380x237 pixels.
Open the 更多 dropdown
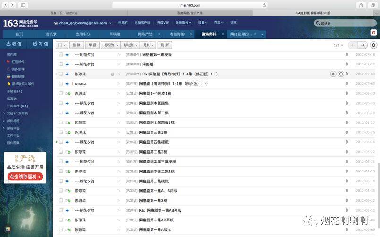tap(148, 45)
